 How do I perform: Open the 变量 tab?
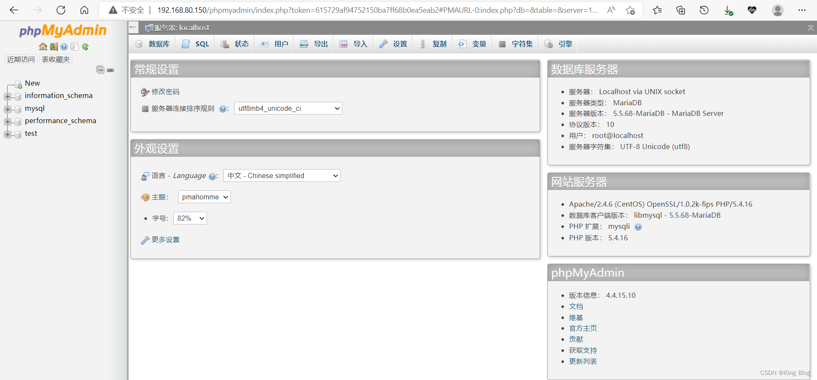pos(472,44)
